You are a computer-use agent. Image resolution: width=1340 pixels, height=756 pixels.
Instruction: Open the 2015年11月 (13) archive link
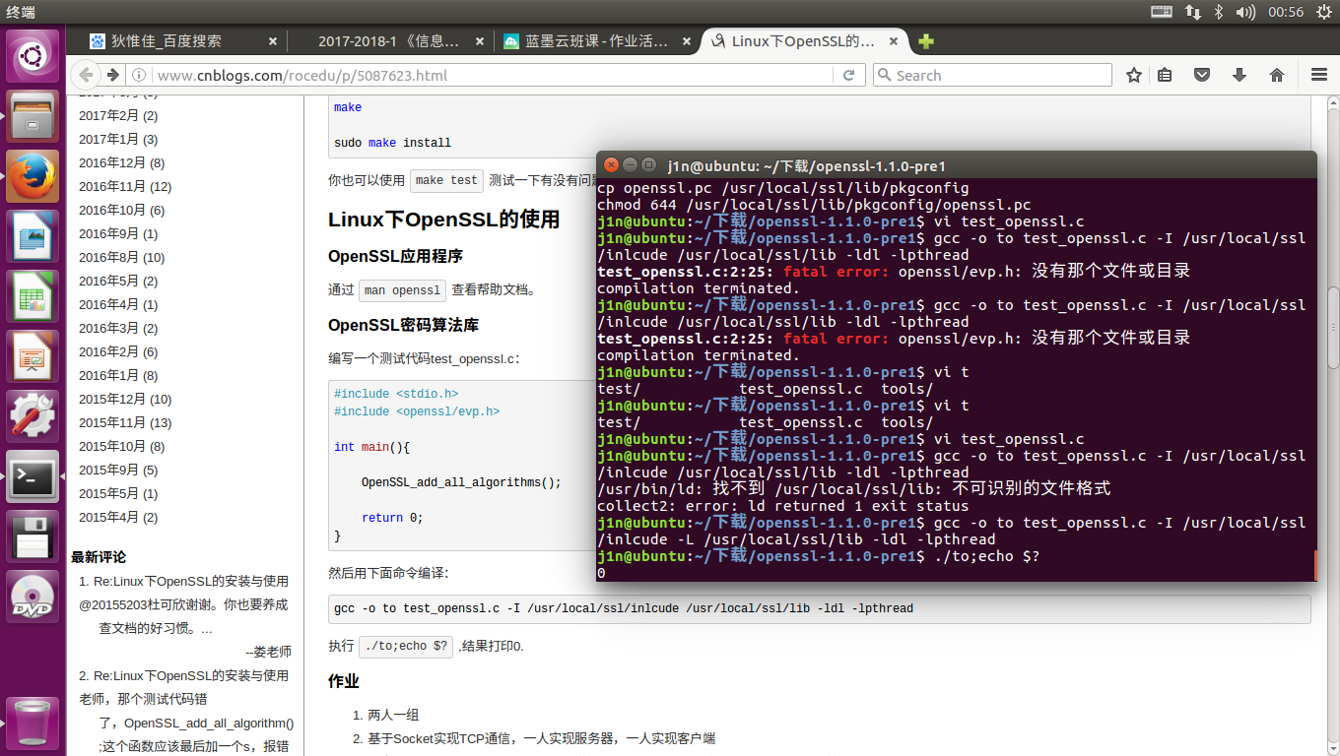tap(125, 423)
